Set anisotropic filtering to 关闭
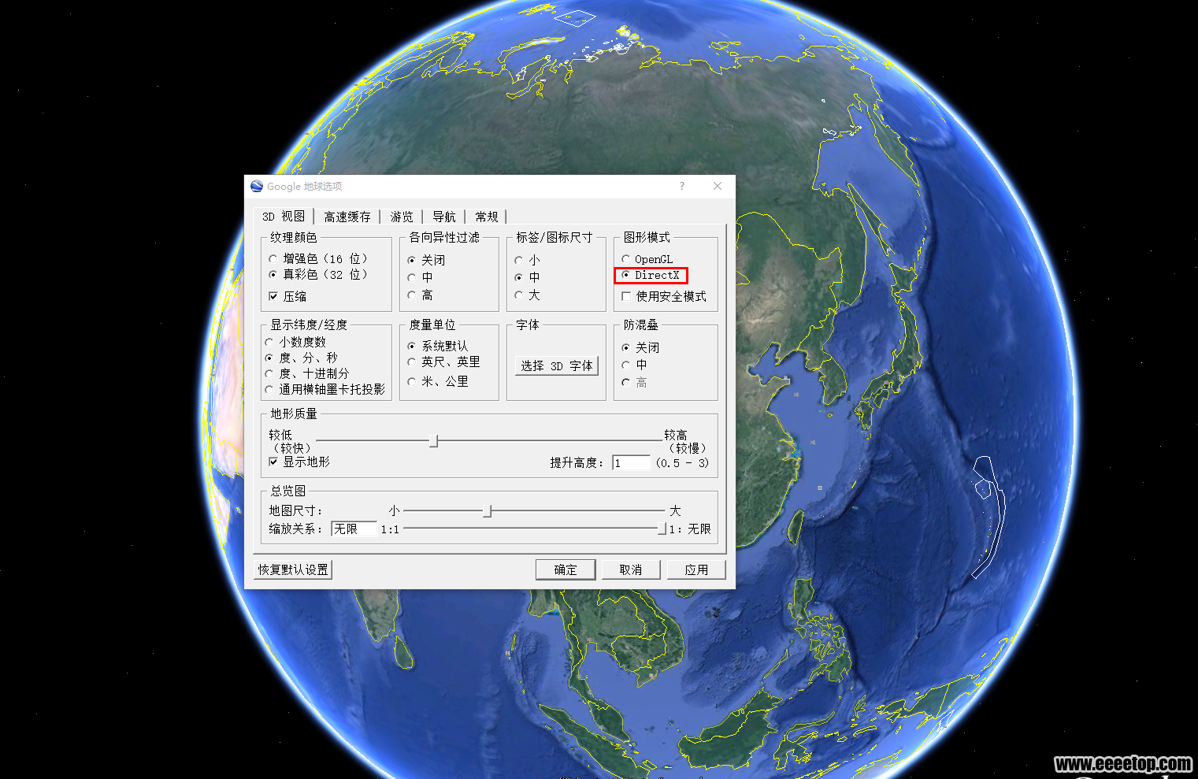The width and height of the screenshot is (1198, 779). 426,260
